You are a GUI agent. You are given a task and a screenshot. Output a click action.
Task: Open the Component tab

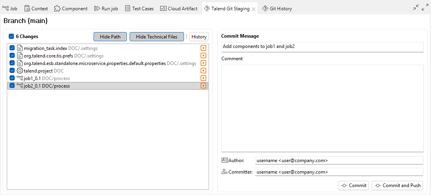pos(71,8)
